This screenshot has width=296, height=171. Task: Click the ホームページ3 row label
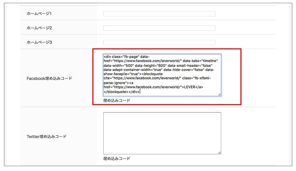pyautogui.click(x=39, y=42)
